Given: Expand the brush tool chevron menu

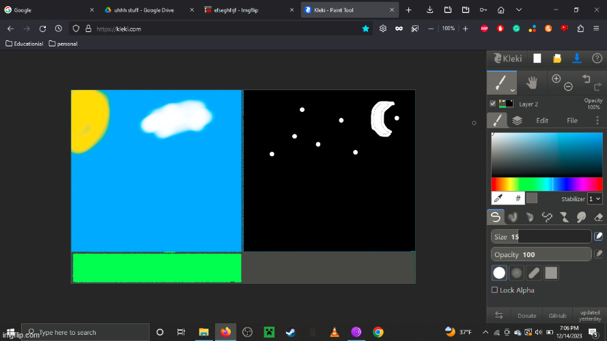Looking at the screenshot, I should pyautogui.click(x=513, y=91).
